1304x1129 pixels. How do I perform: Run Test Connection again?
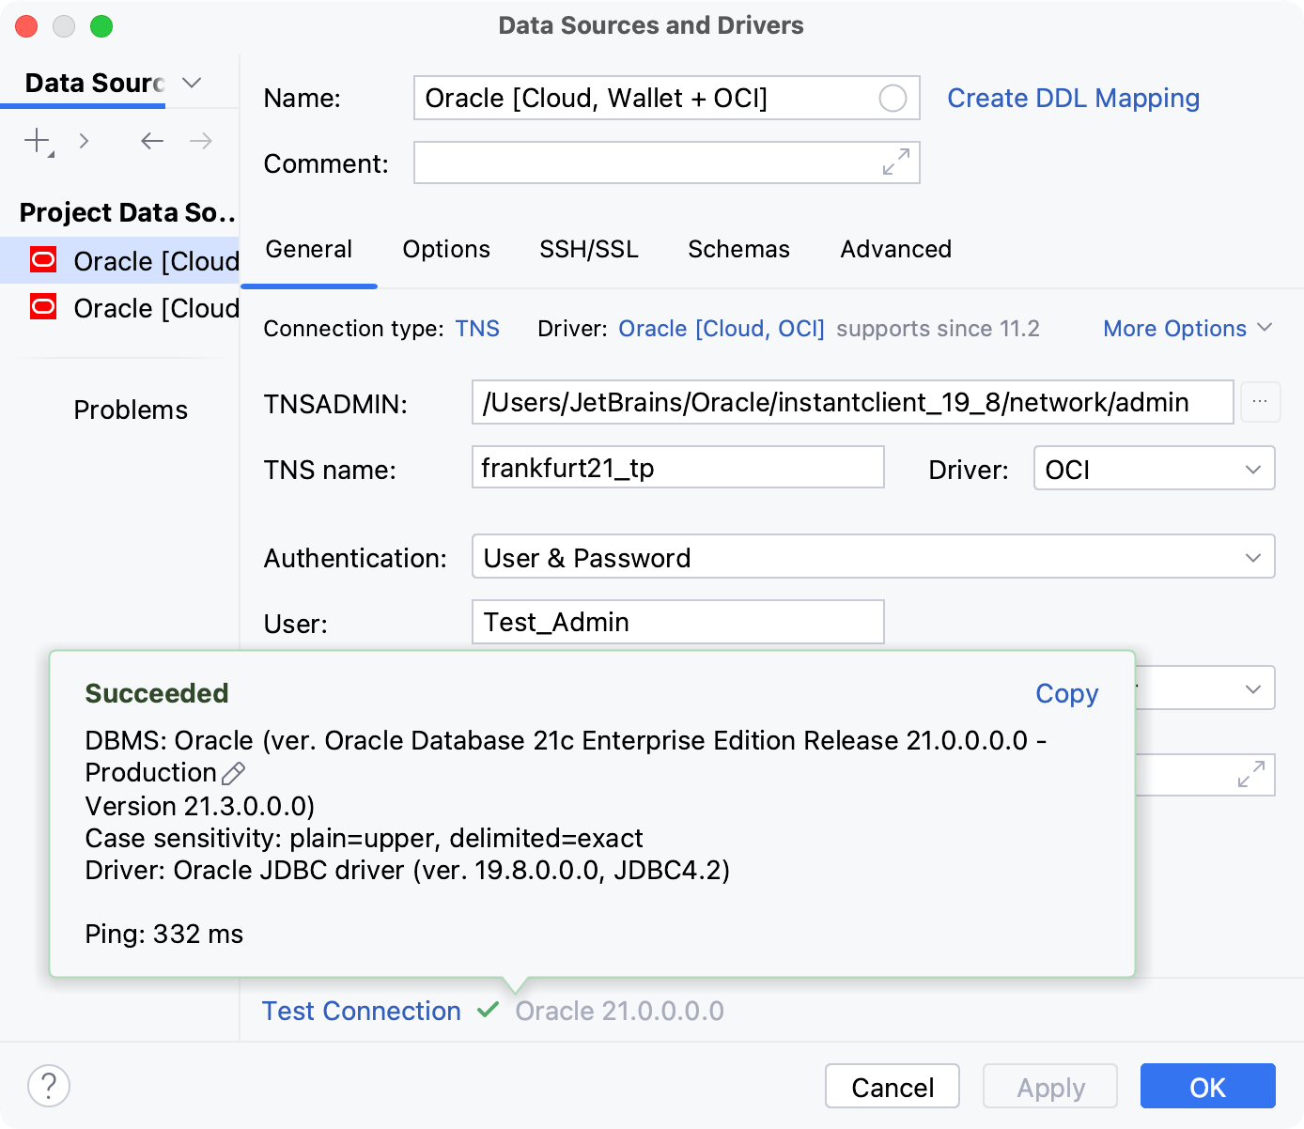coord(361,1011)
